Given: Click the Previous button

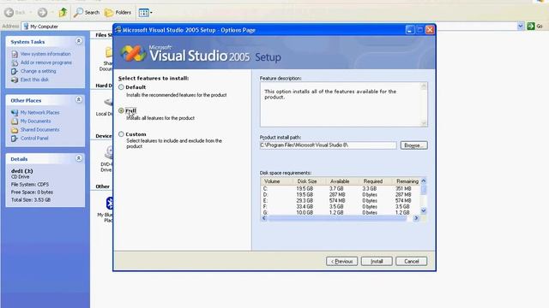Looking at the screenshot, I should 341,261.
